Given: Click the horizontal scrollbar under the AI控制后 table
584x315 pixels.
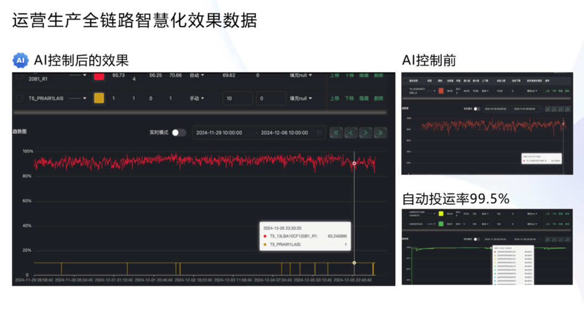Looking at the screenshot, I should [200, 112].
